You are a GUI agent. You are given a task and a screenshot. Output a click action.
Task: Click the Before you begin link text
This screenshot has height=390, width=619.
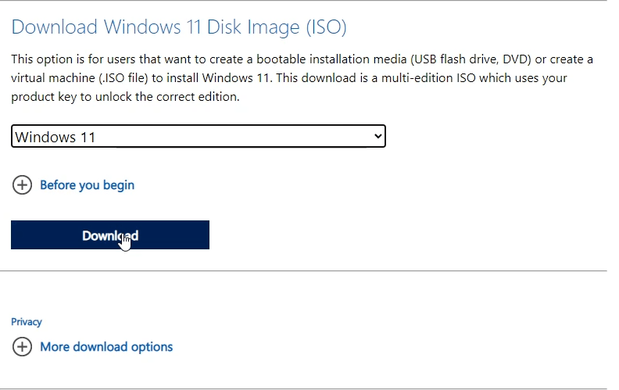88,185
